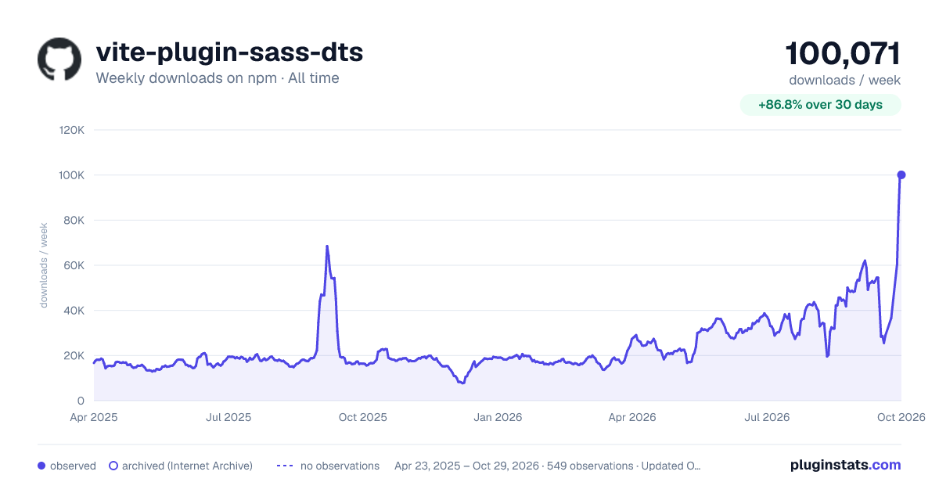Screen dimensions: 939x493
Task: Open the pluginstats.com link
Action: click(x=846, y=465)
